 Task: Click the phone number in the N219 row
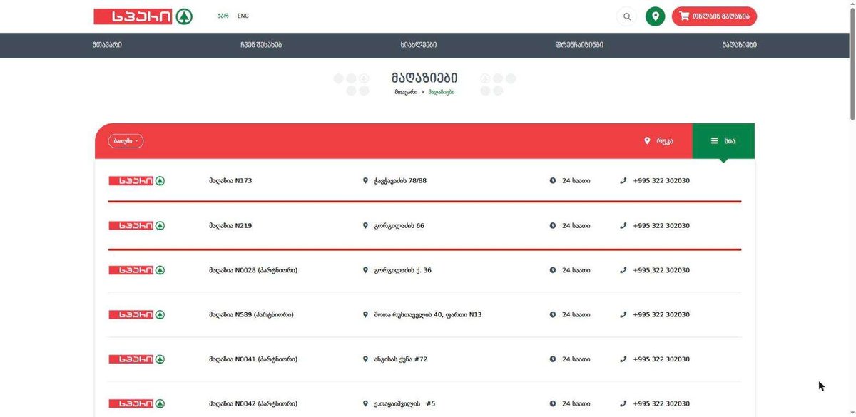pos(661,226)
